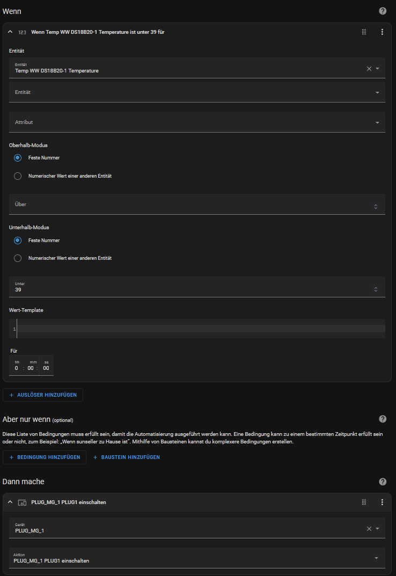The width and height of the screenshot is (396, 576).
Task: Open help for Dann mache section
Action: [383, 482]
